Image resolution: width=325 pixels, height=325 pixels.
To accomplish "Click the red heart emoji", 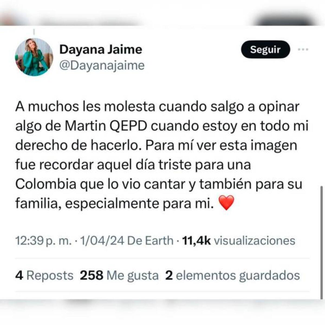I will coord(226,203).
